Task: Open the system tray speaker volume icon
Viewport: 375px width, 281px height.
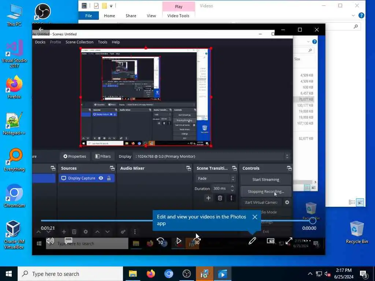Action: [328, 274]
